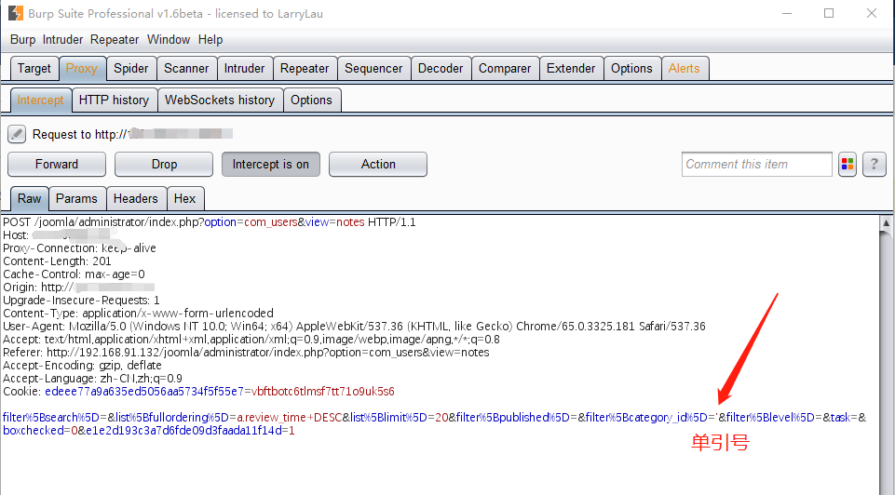Click the Cookie header line
895x495 pixels.
198,392
